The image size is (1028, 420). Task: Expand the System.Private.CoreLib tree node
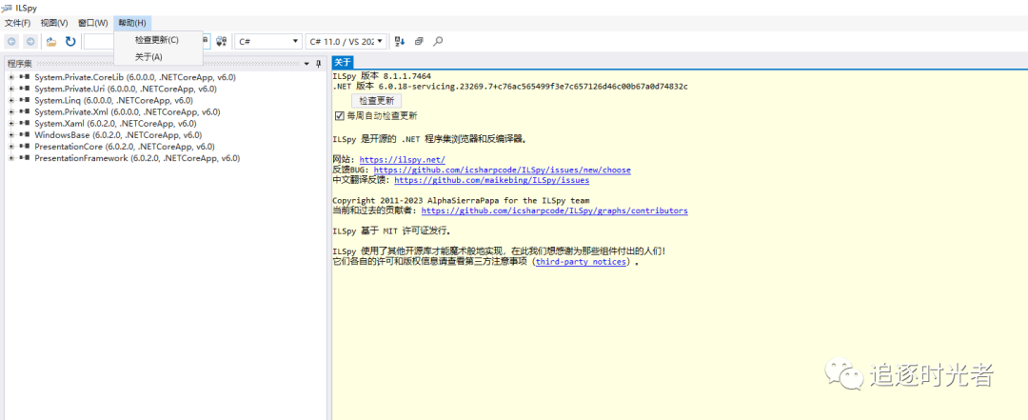(11, 77)
